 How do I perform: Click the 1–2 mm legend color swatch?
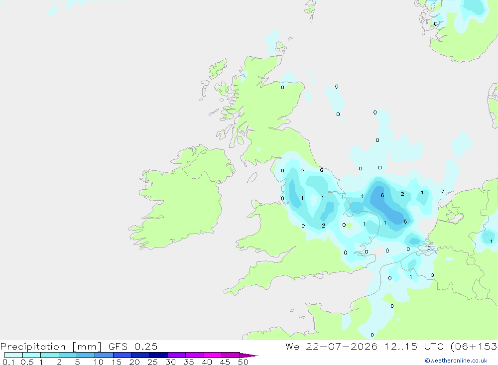point(49,355)
